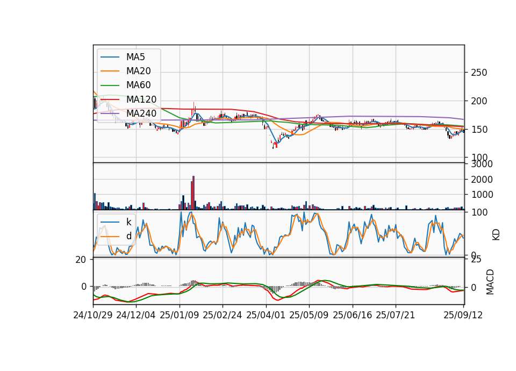Click the 25 tick on MACD right axis
The image size is (516, 371).
[476, 259]
